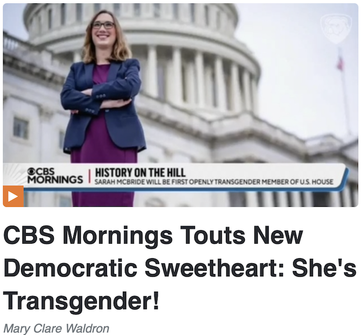Click the CBS eye logo icon
Viewport: 362px width, 335px height.
30,171
